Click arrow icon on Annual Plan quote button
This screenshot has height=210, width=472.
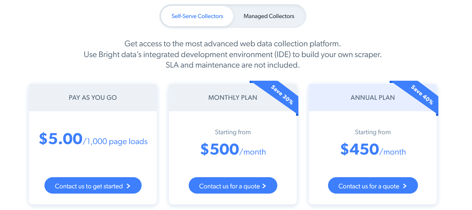405,186
